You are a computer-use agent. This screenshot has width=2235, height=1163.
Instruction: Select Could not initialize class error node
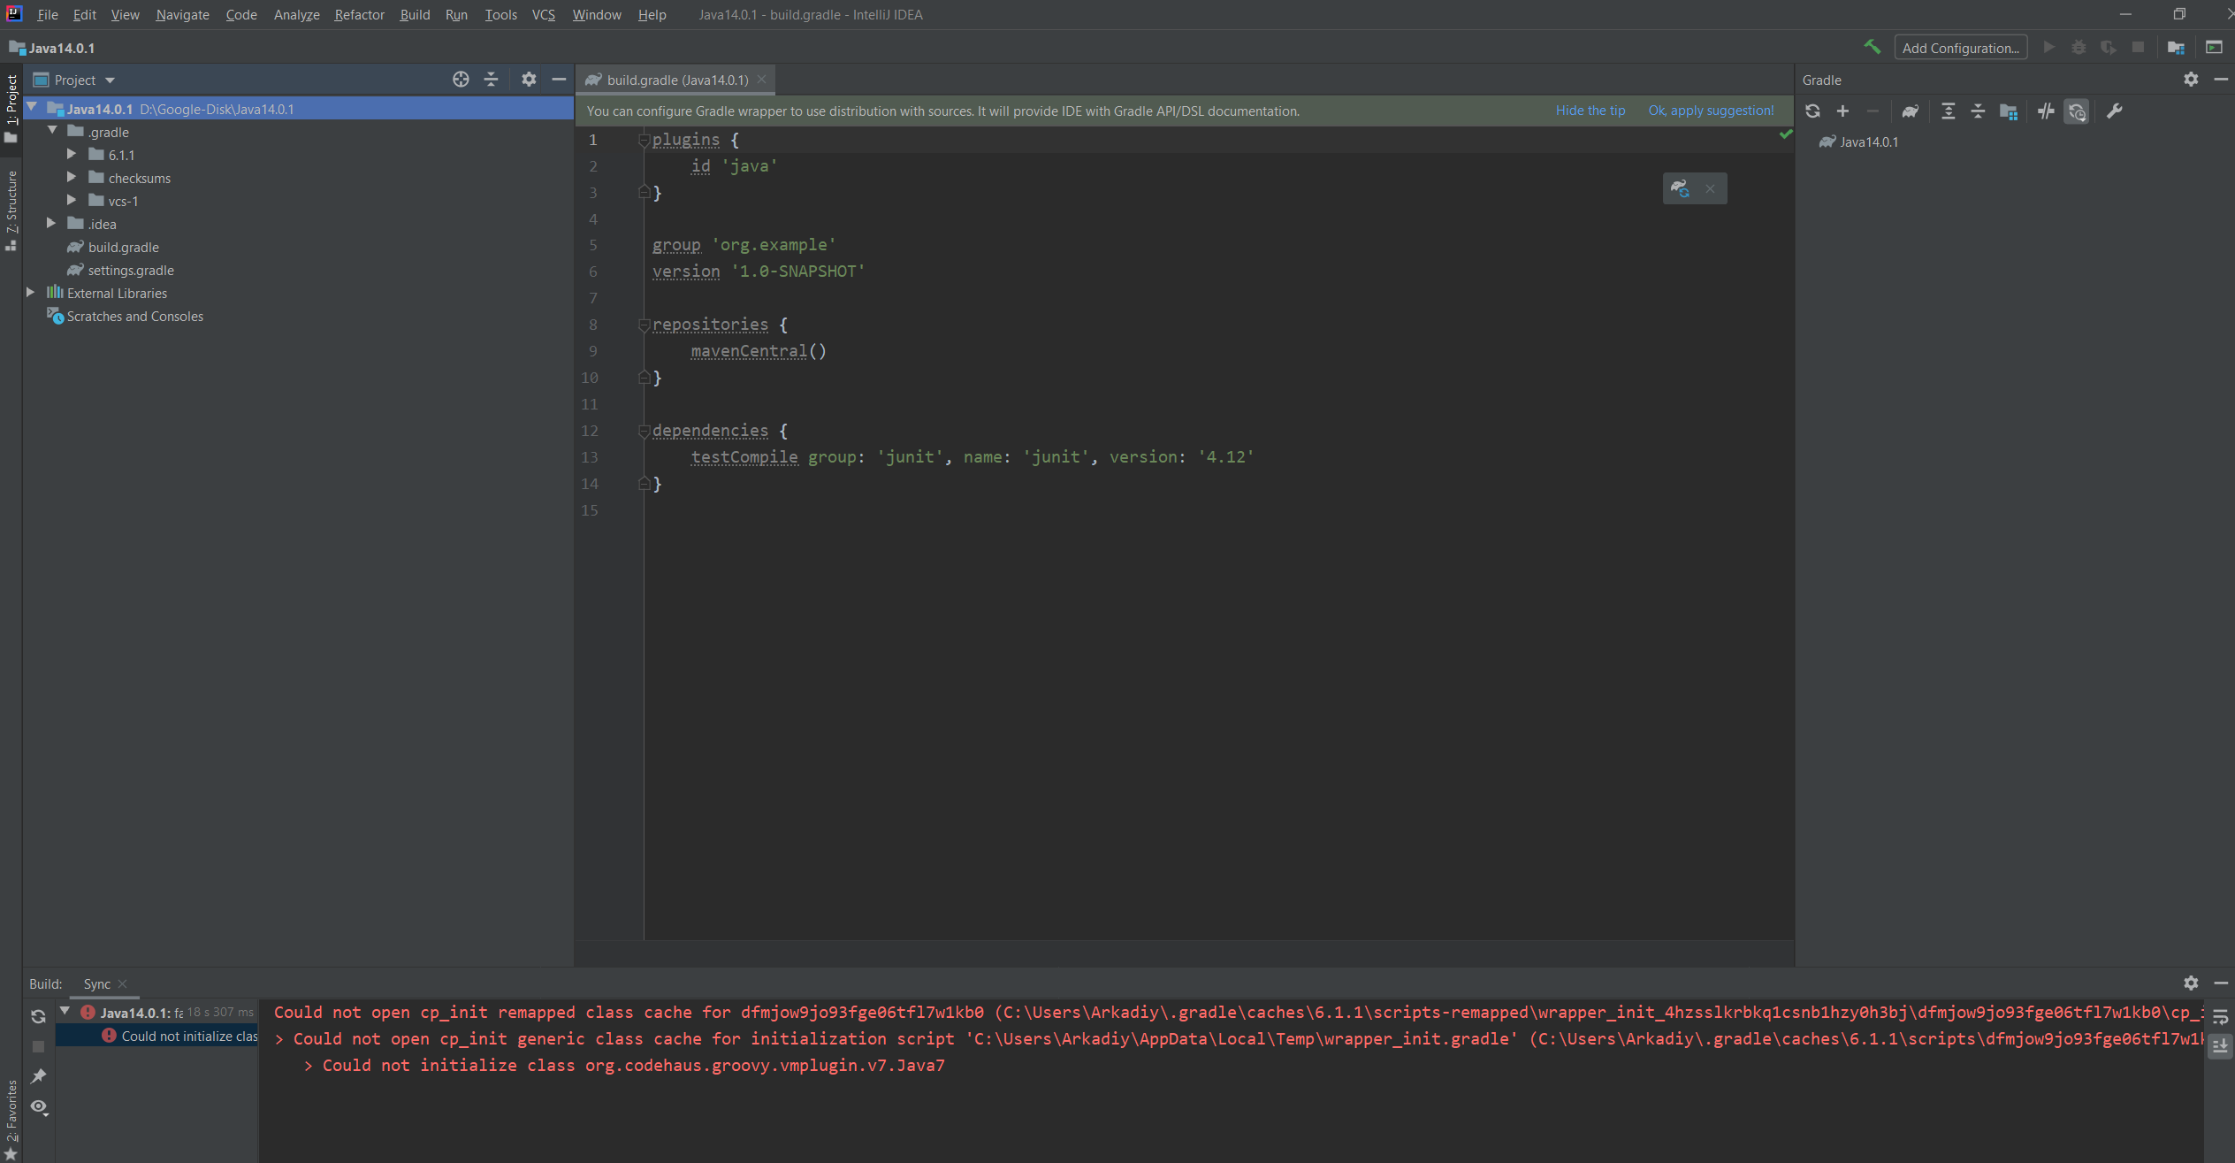[x=157, y=1036]
